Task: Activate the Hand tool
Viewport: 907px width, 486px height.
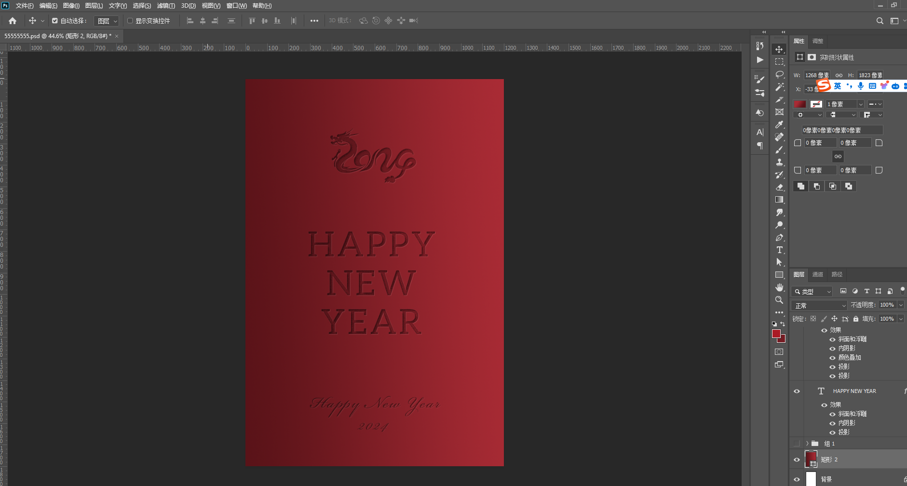Action: pyautogui.click(x=779, y=287)
